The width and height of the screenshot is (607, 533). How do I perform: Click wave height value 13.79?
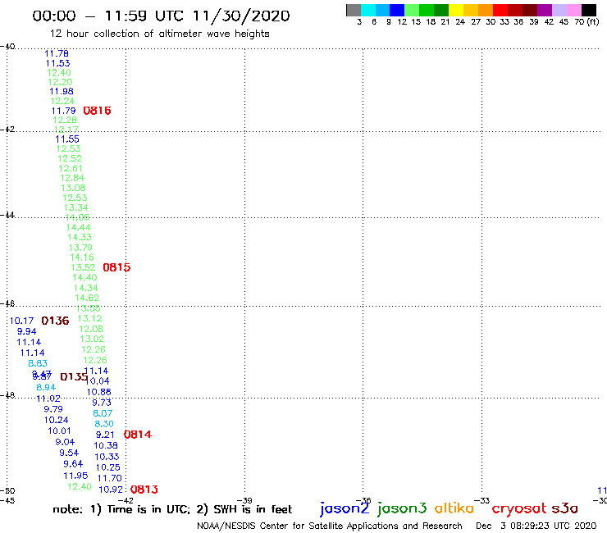point(80,248)
